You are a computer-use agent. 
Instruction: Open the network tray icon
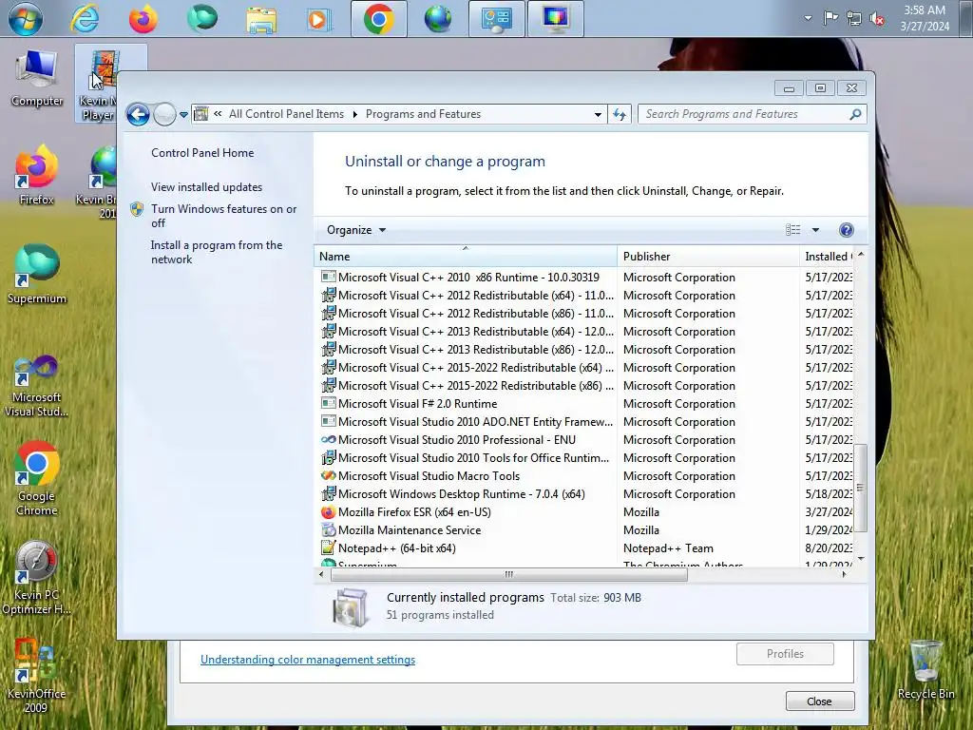[854, 19]
